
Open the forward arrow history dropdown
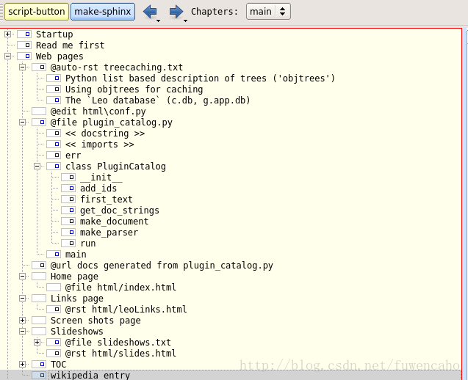[x=185, y=21]
